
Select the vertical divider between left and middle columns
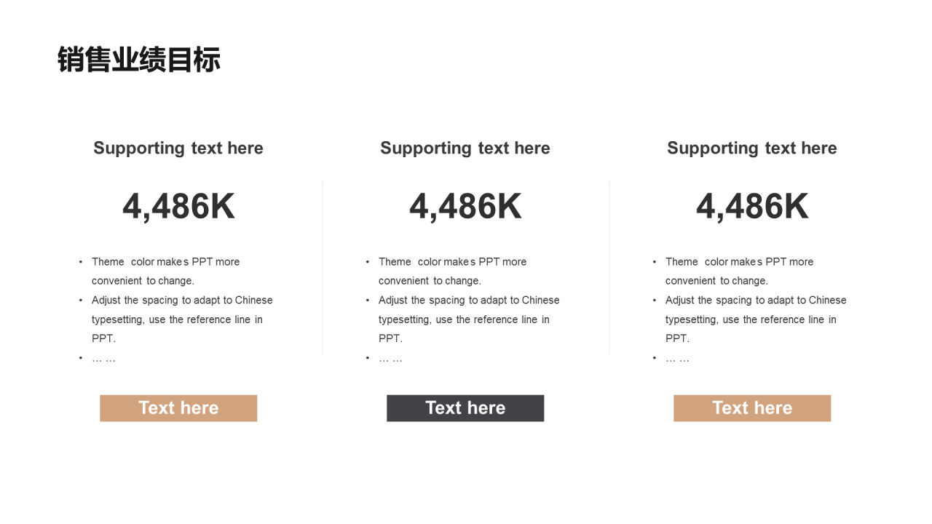pos(323,267)
